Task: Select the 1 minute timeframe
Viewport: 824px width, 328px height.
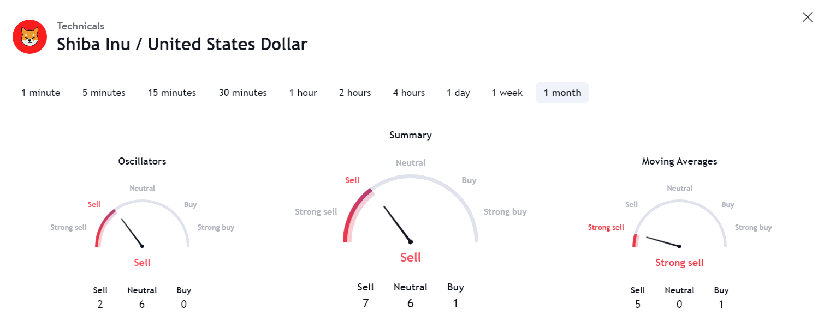Action: (41, 93)
